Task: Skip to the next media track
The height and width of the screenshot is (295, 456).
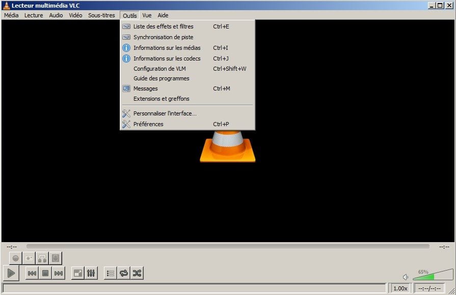Action: click(x=59, y=273)
